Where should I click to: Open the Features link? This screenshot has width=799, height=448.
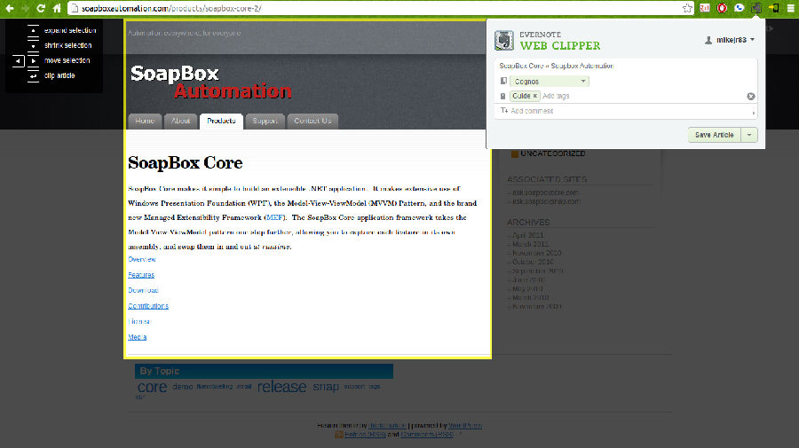(141, 275)
